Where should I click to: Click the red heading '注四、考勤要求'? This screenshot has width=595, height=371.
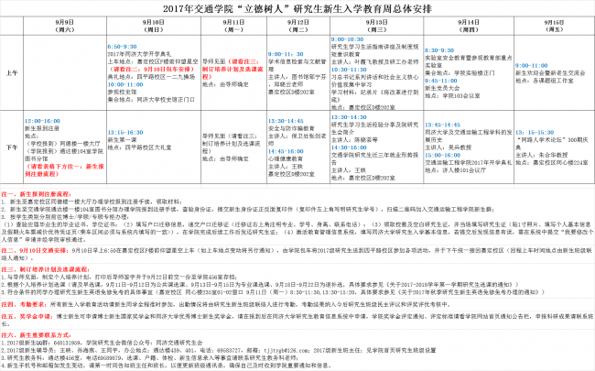pos(24,304)
